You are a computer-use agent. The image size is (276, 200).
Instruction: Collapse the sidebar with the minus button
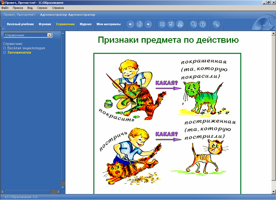(x=3, y=29)
